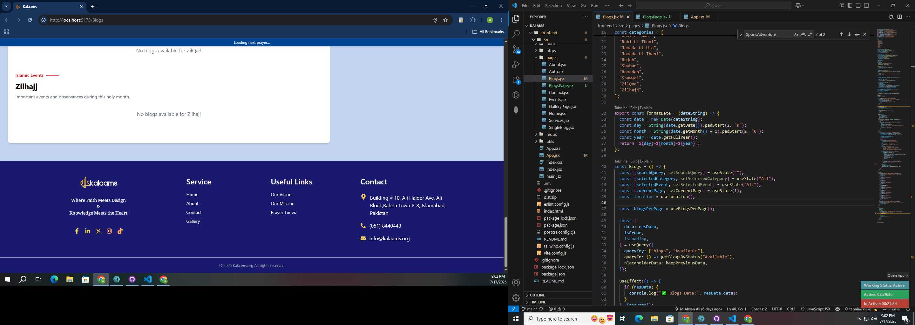Click Find in Selection icon in find widget
Image resolution: width=915 pixels, height=325 pixels.
[x=857, y=34]
